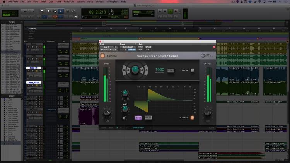Click the apple system menu icon
Viewport: 290px width, 163px height.
pyautogui.click(x=4, y=2)
